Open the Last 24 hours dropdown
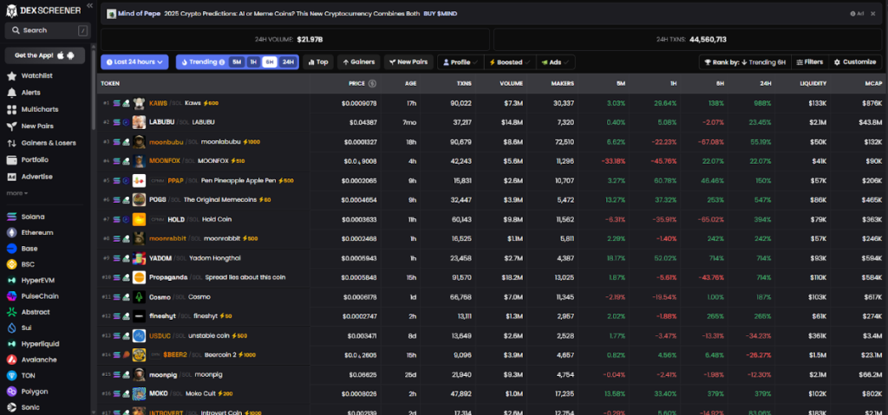 [x=134, y=62]
